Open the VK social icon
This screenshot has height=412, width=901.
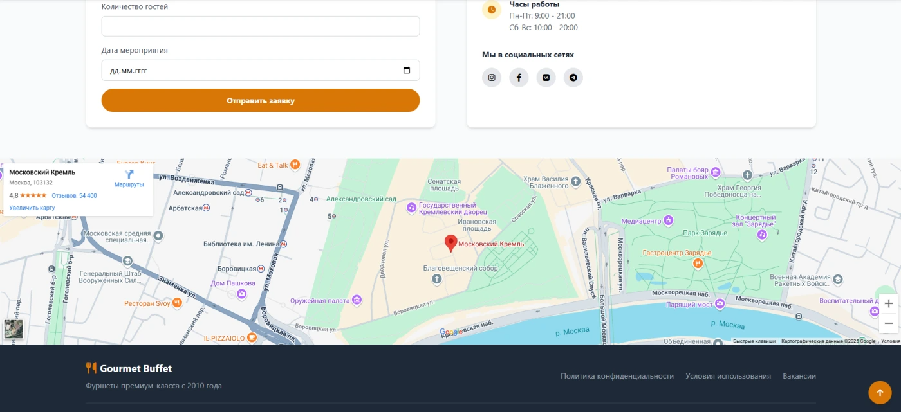tap(546, 78)
